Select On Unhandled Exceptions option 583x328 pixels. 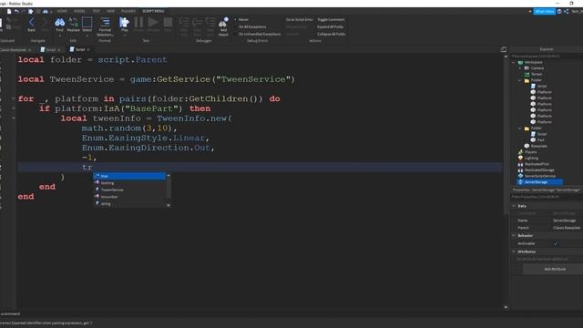(260, 34)
